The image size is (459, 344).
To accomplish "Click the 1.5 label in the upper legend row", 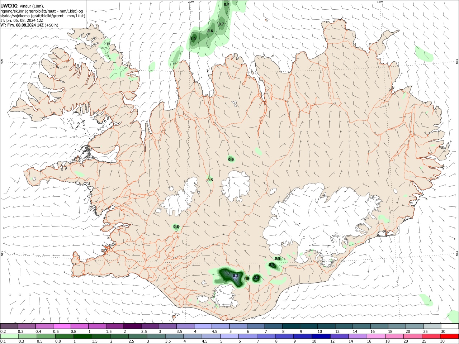I will 109,331.
